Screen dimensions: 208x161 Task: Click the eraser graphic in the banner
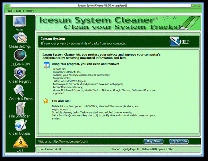point(190,23)
